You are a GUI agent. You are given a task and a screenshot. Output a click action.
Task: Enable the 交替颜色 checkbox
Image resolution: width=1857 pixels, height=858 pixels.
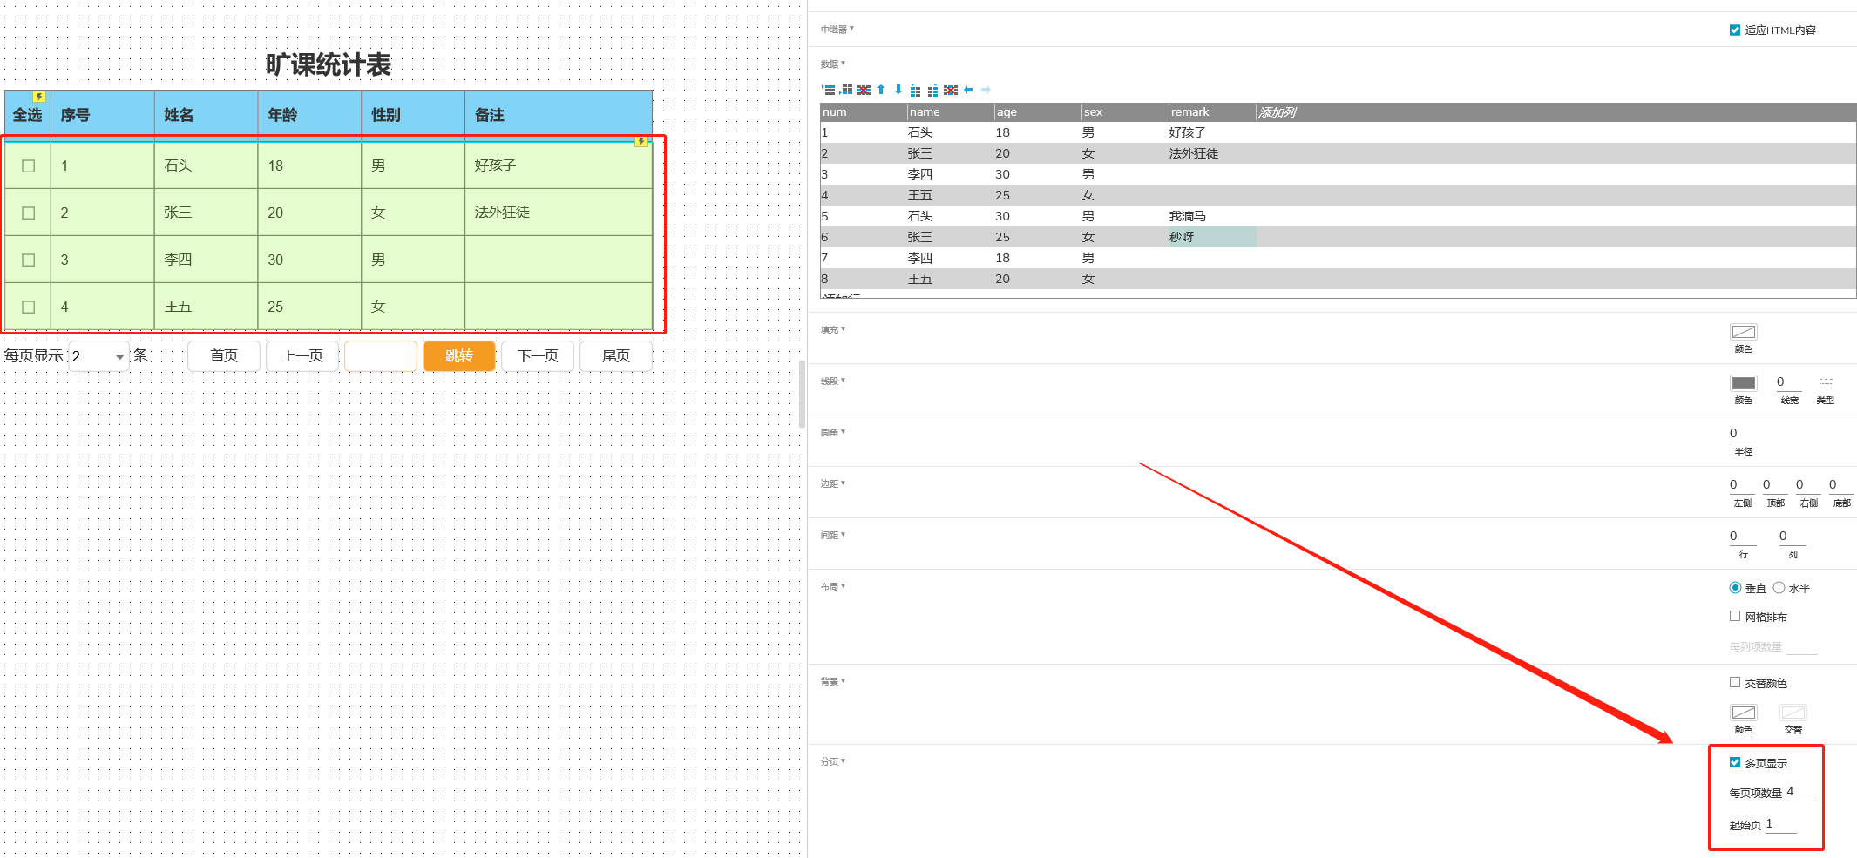(1735, 682)
